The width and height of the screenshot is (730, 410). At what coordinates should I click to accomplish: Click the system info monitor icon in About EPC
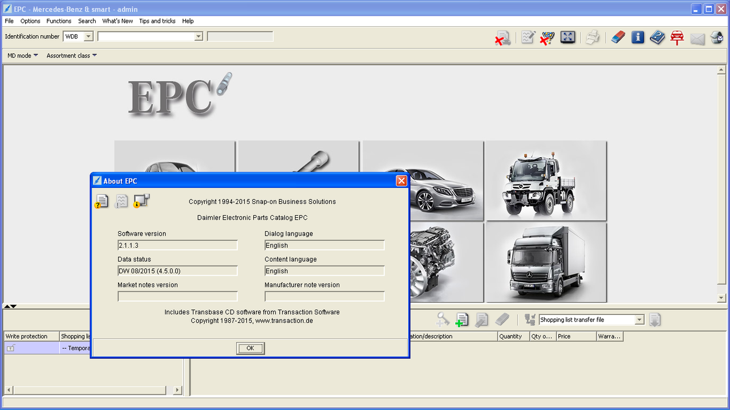tap(141, 201)
